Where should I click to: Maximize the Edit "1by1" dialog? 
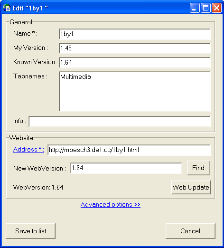(x=205, y=8)
